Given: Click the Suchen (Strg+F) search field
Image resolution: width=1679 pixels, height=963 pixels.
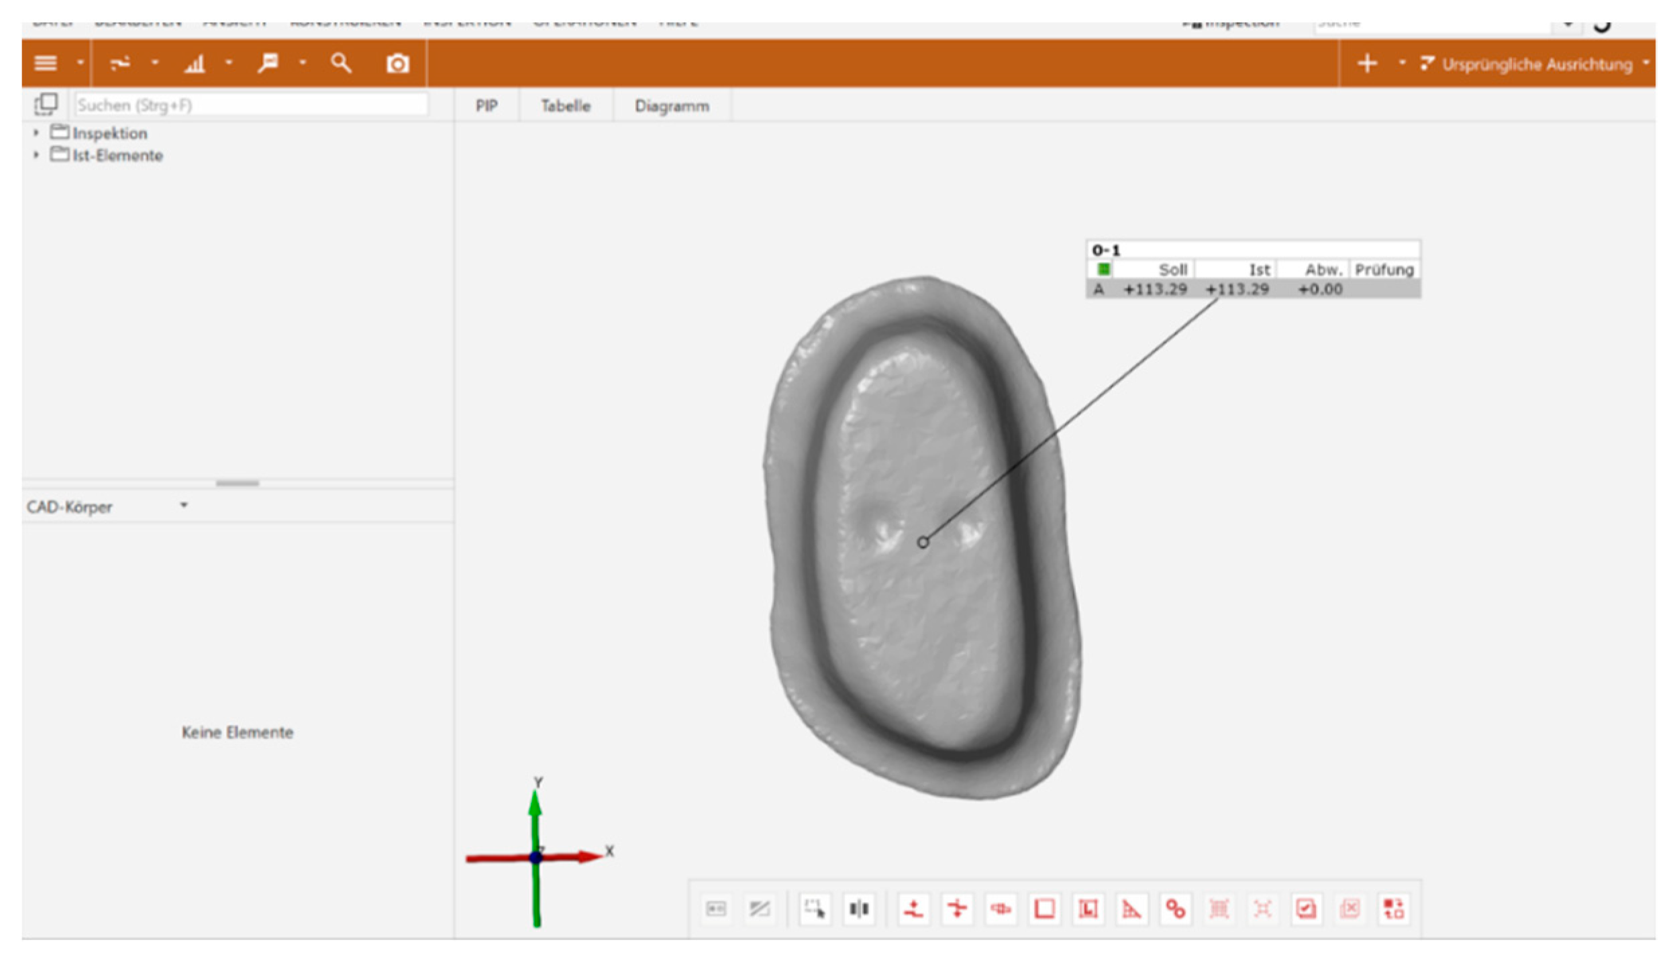Looking at the screenshot, I should click(250, 105).
